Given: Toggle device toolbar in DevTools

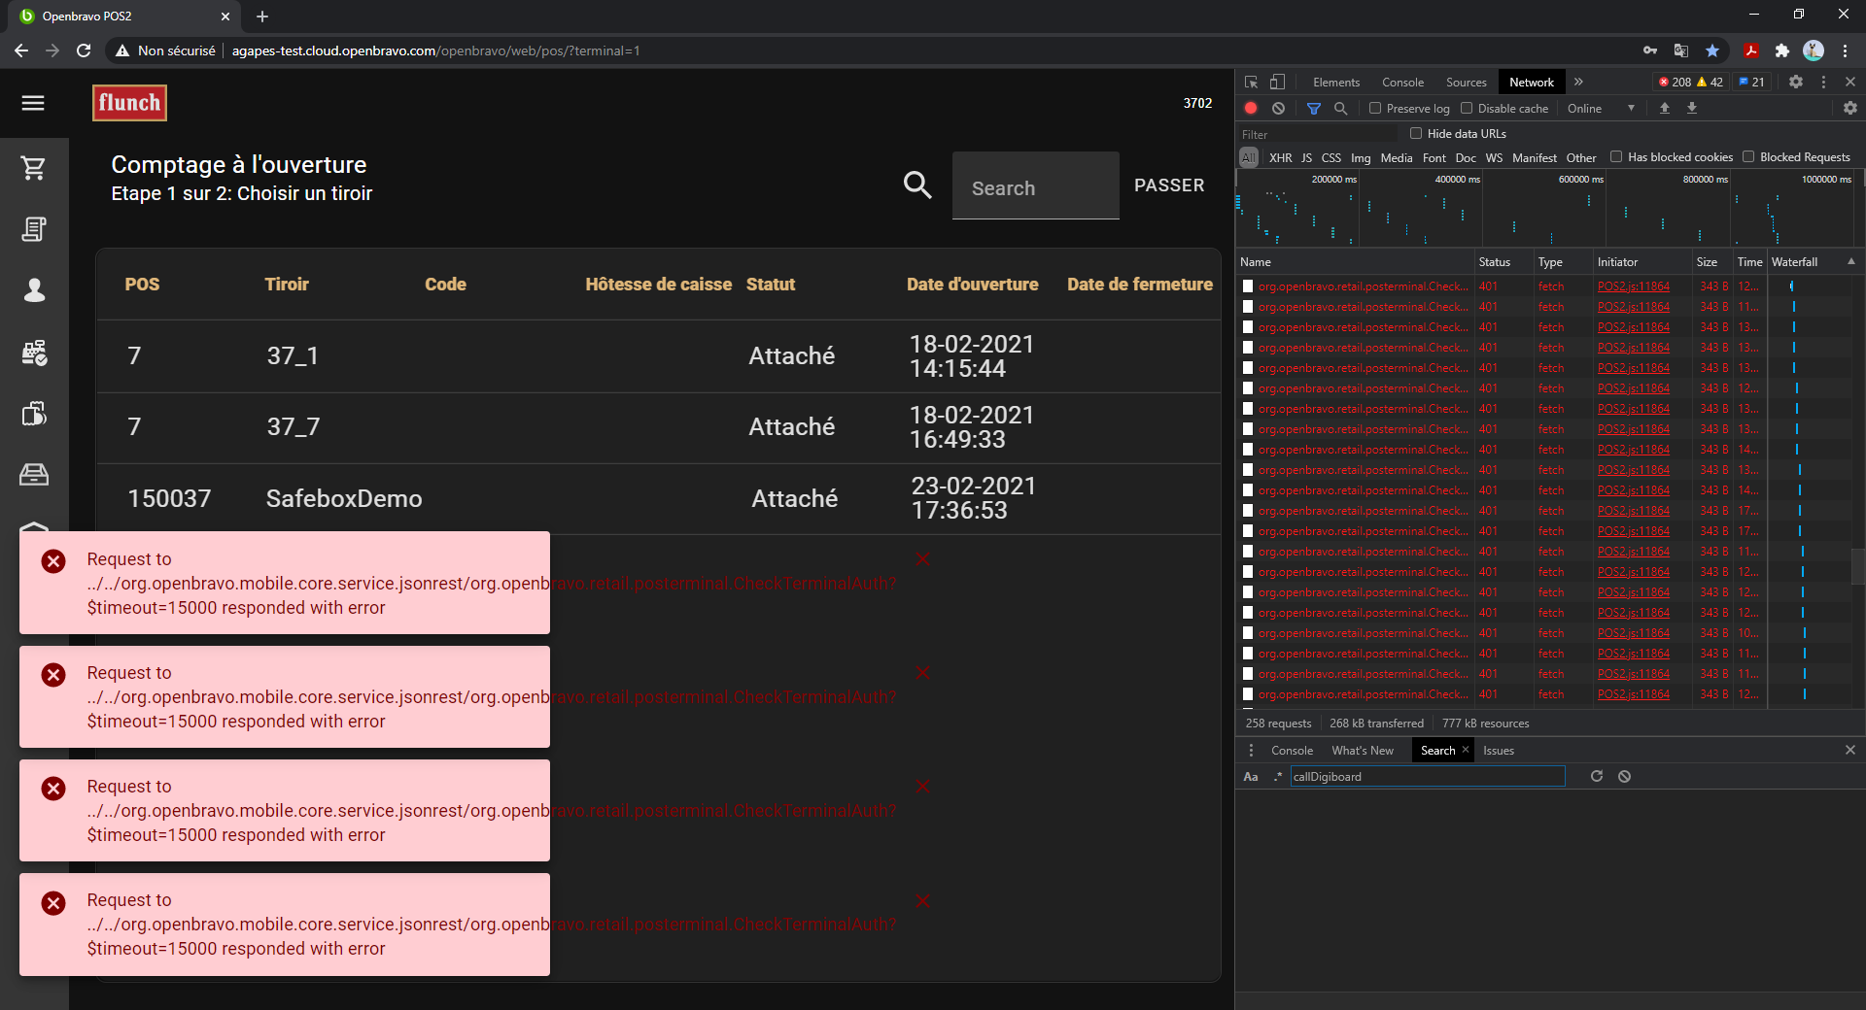Looking at the screenshot, I should tap(1277, 83).
